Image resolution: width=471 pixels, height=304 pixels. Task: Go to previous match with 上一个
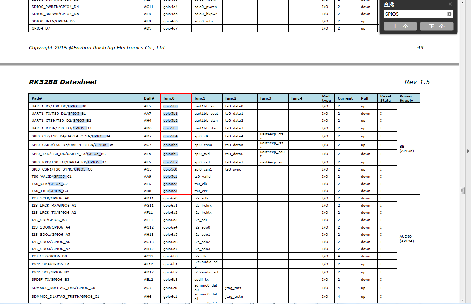(x=400, y=26)
